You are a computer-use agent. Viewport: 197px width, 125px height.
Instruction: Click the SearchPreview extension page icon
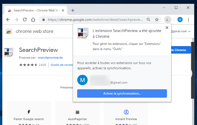pos(9,52)
